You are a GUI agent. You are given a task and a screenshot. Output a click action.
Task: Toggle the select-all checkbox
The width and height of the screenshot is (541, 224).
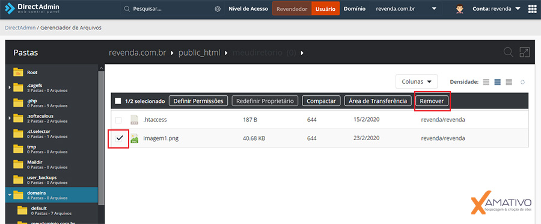tap(118, 101)
